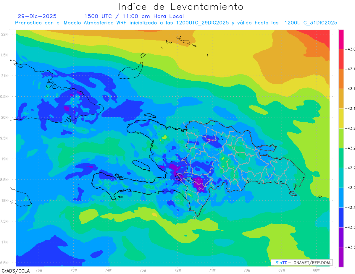Click the emerald green swatch in the legend
This screenshot has width=355, height=274.
coord(341,158)
